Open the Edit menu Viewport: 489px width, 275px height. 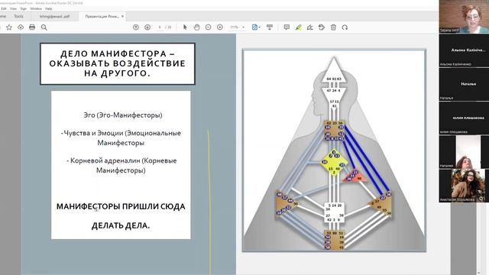point(3,8)
